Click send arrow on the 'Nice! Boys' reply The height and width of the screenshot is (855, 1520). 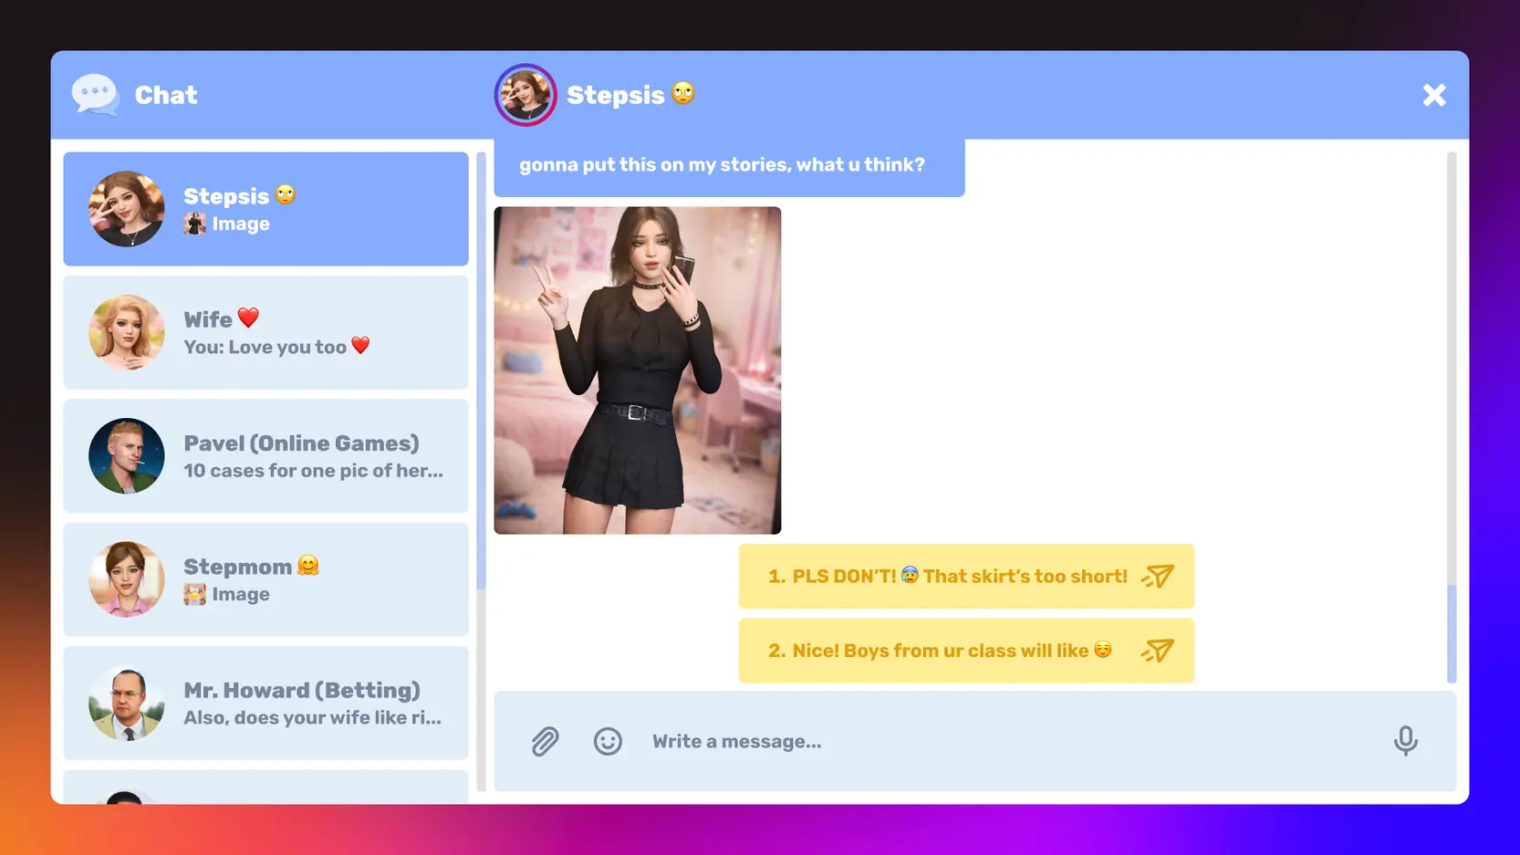[1158, 651]
